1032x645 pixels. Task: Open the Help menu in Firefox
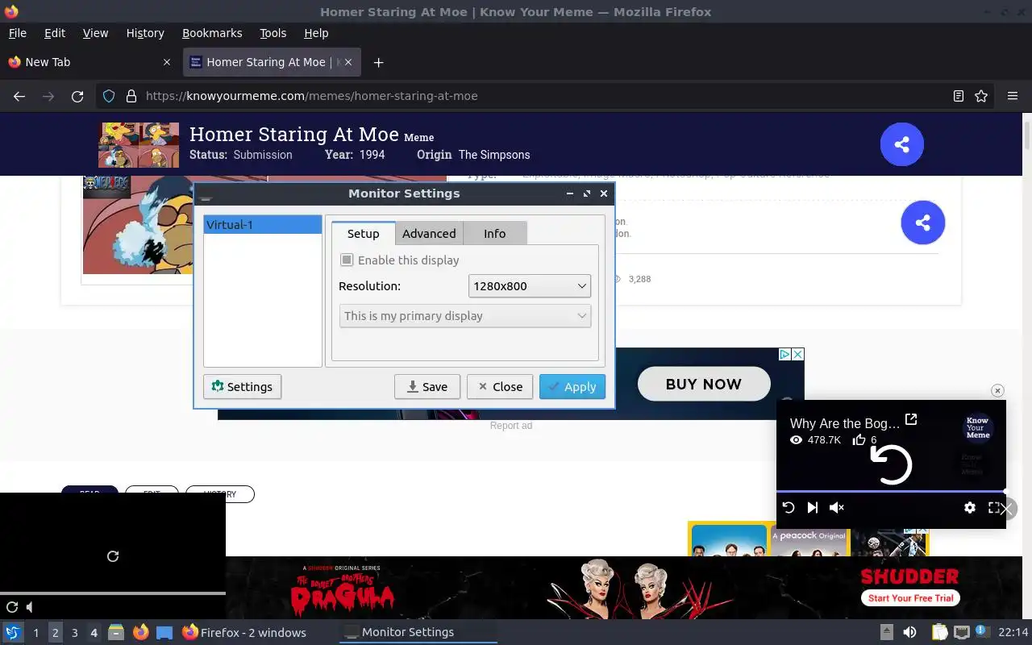[316, 33]
